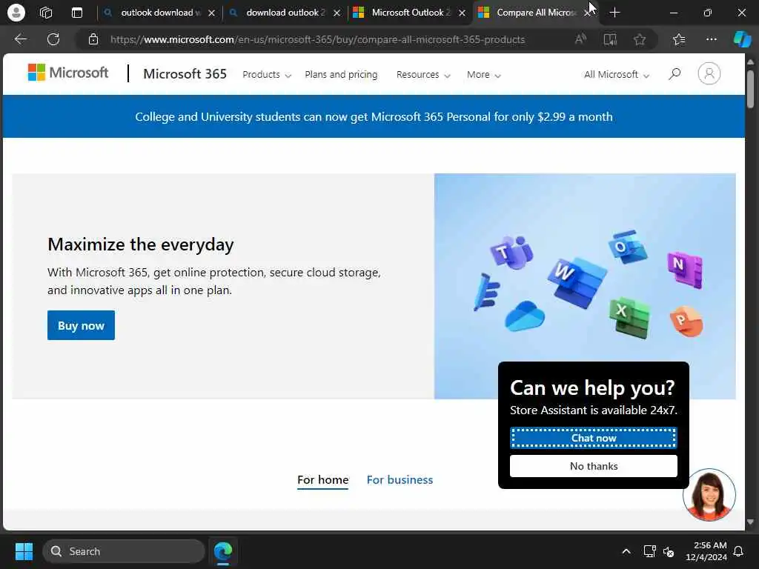Reload the page with refresh icon
Image resolution: width=759 pixels, height=569 pixels.
pyautogui.click(x=53, y=39)
